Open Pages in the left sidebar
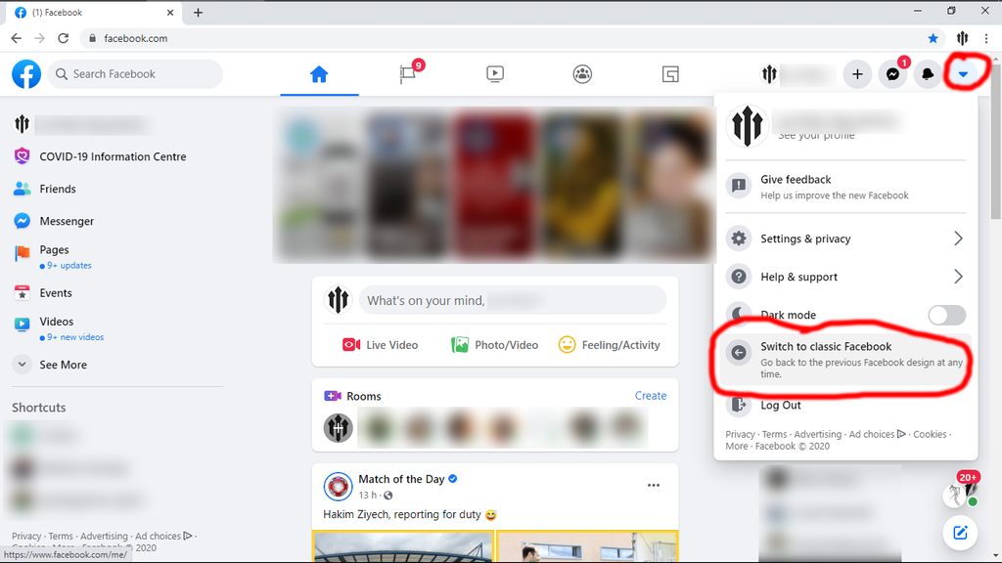The width and height of the screenshot is (1002, 563). 54,249
